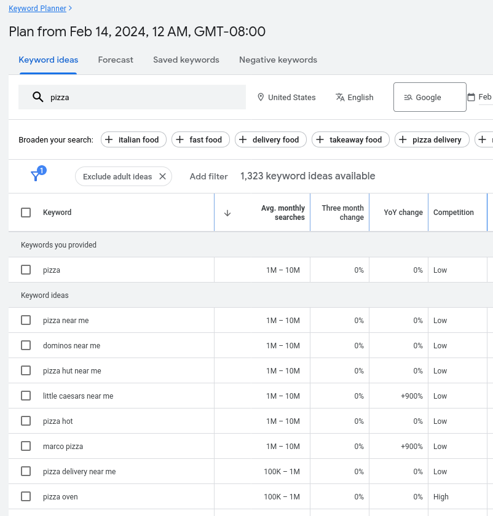Click the search magnifying glass icon
This screenshot has height=516, width=493.
click(37, 97)
